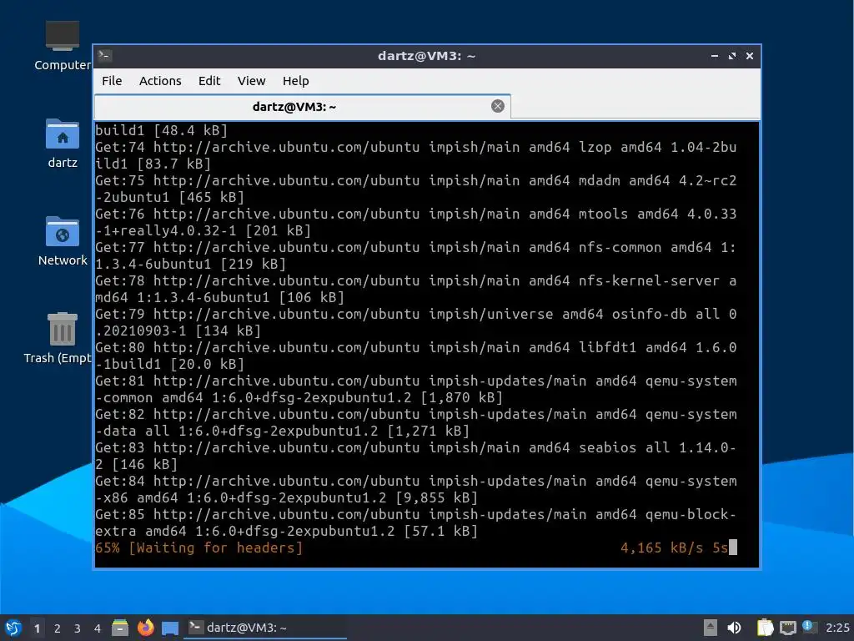Open the Lubuntu application menu icon
The height and width of the screenshot is (641, 854).
click(13, 628)
